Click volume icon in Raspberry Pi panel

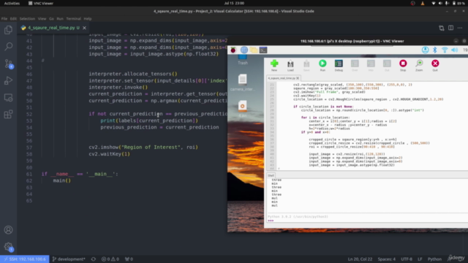click(454, 50)
